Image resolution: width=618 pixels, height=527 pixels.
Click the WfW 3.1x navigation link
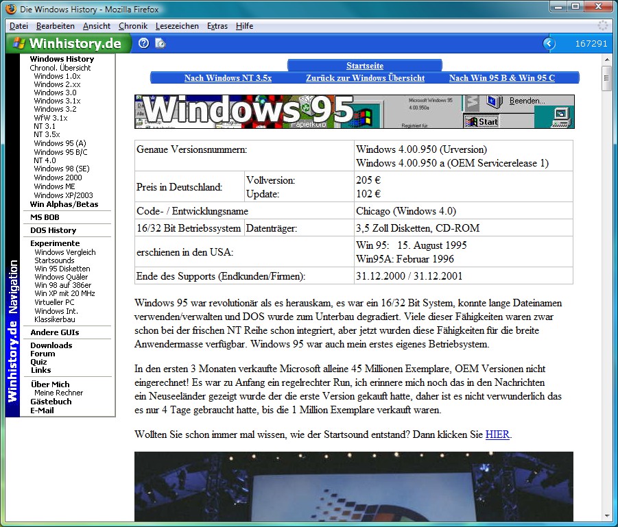51,118
